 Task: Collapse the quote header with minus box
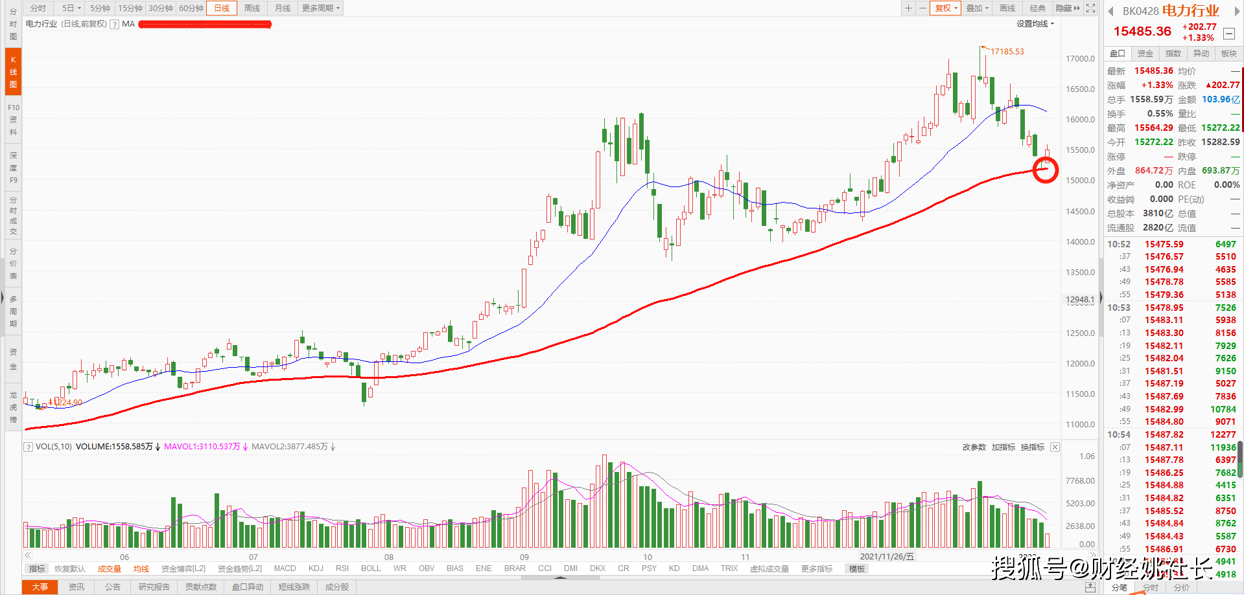click(x=1228, y=34)
